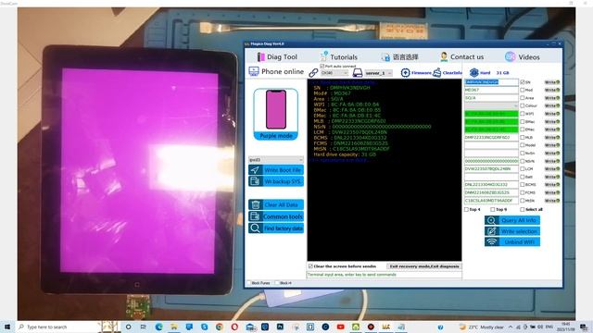Toggle the WIFI checkbox
This screenshot has height=333, width=593.
click(x=523, y=114)
